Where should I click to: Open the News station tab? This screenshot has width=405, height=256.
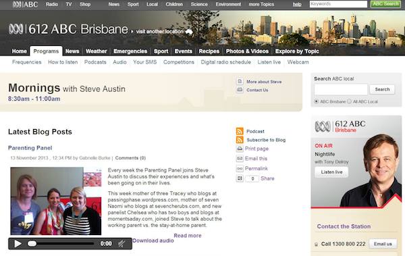pyautogui.click(x=72, y=51)
